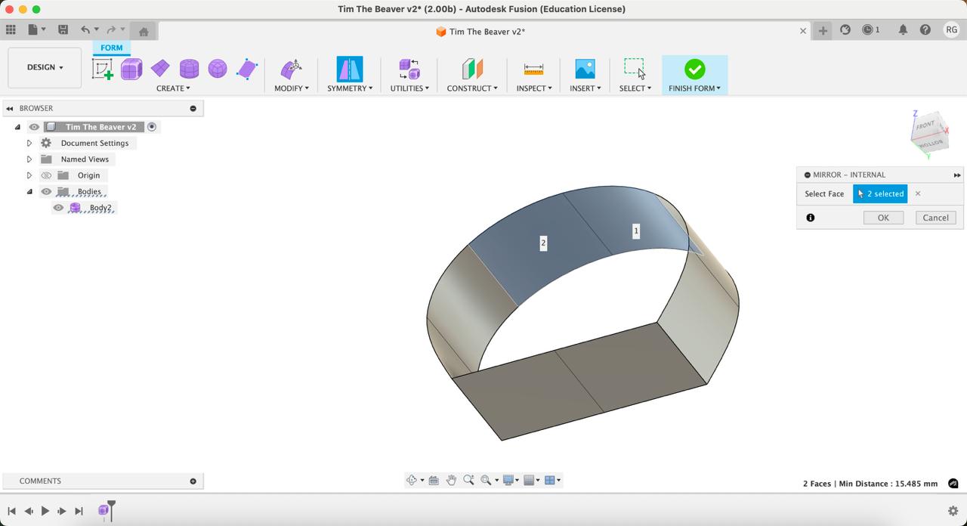Open the Inspect measure tool
The image size is (967, 526).
tap(533, 70)
